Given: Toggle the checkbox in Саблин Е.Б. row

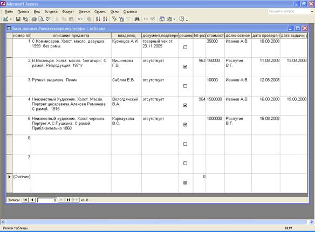Looking at the screenshot, I should tap(185, 86).
